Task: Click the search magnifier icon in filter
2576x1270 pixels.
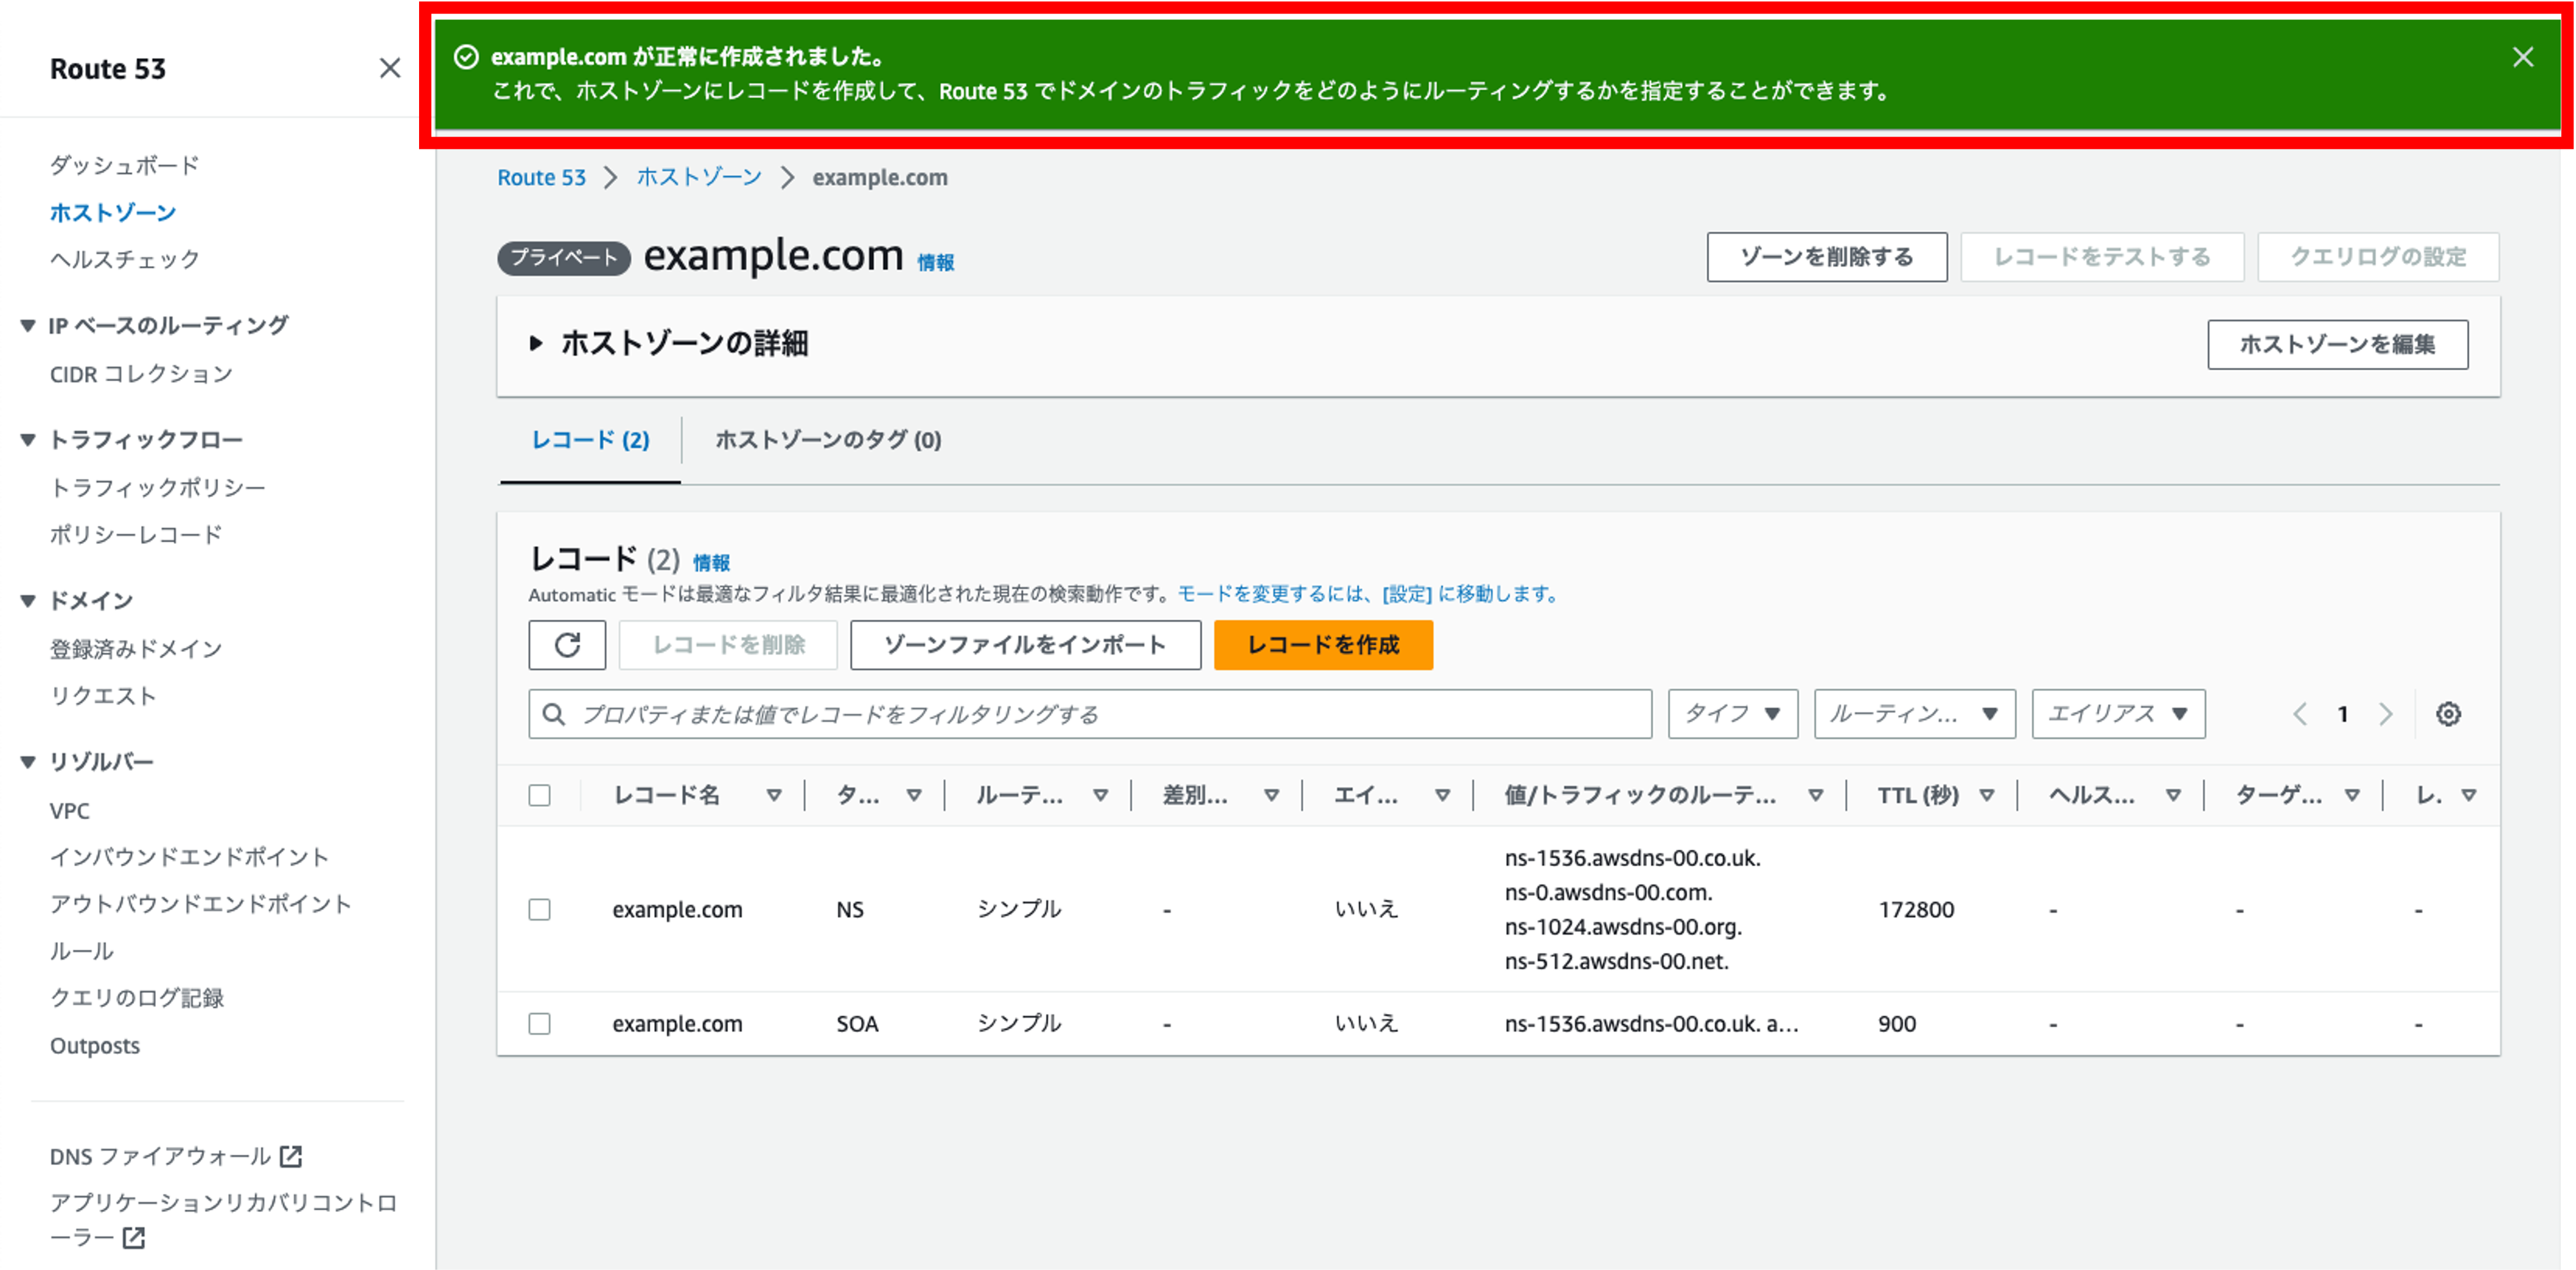Action: (553, 714)
